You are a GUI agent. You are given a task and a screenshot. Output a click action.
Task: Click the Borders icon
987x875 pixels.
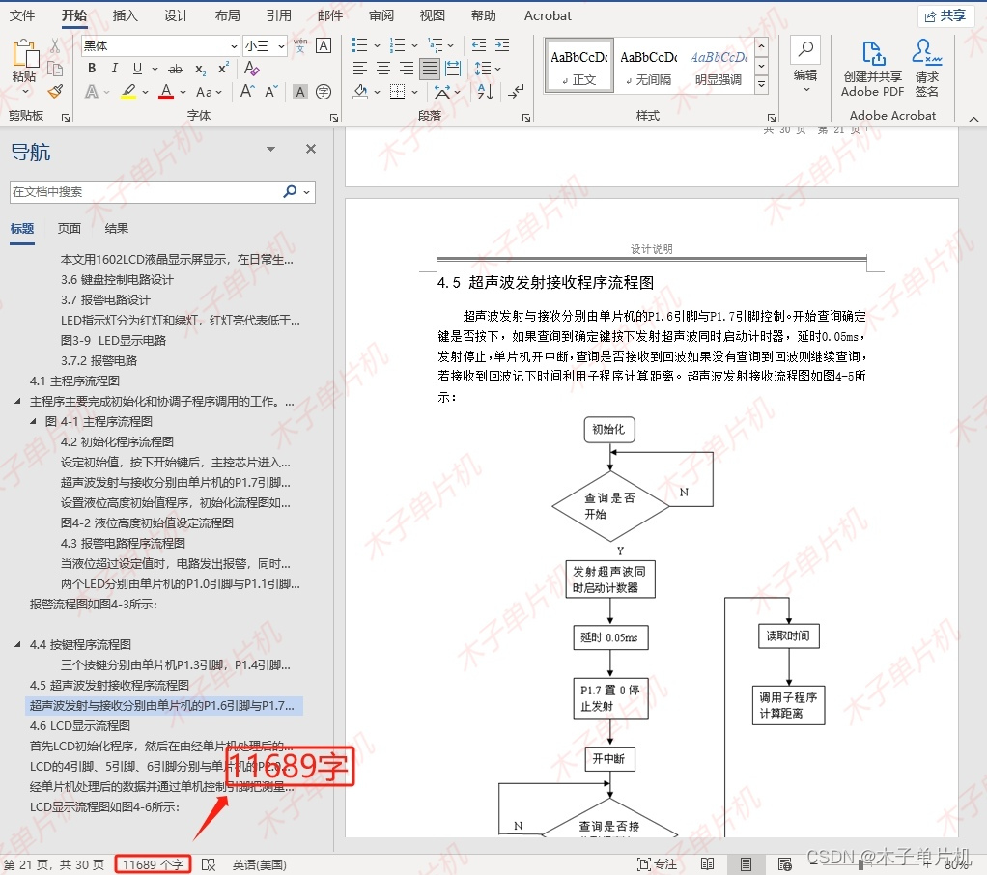(397, 92)
